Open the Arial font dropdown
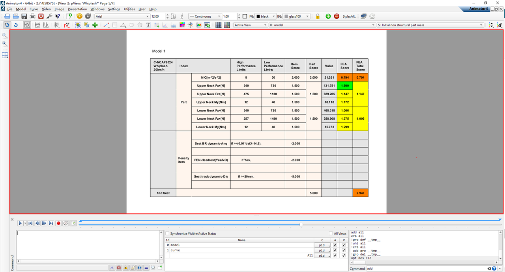 tap(122, 17)
